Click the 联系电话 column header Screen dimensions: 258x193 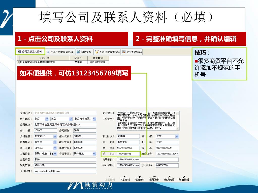click(x=98, y=58)
